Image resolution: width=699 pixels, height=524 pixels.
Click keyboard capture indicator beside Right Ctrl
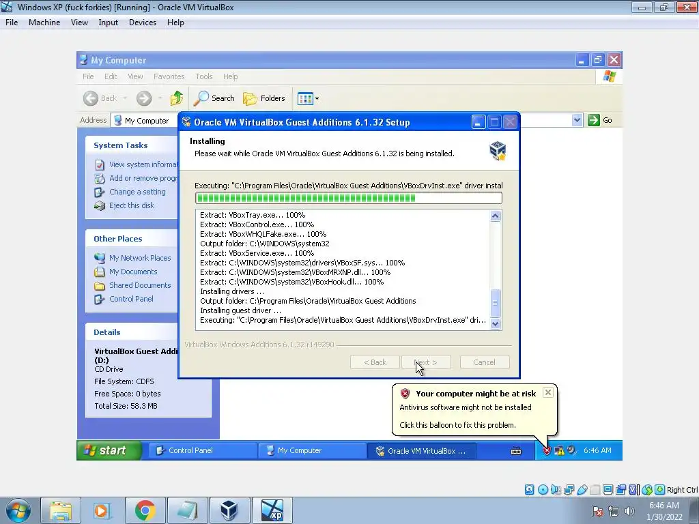click(x=660, y=490)
